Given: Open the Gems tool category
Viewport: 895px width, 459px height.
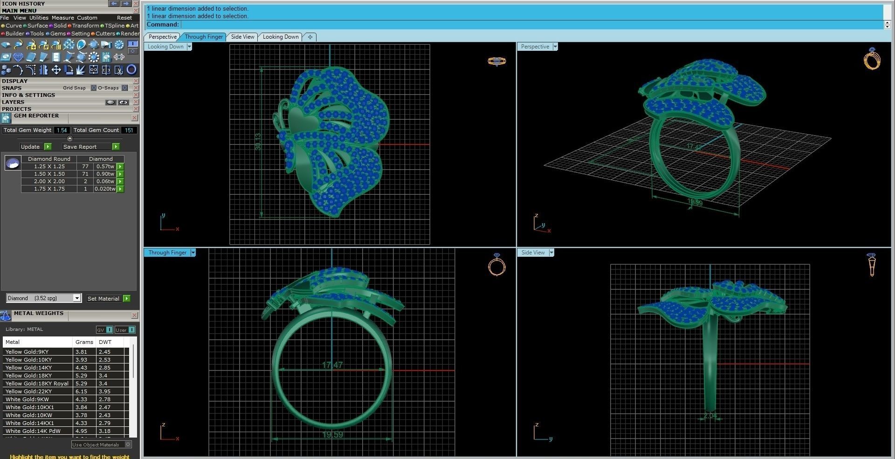Looking at the screenshot, I should pyautogui.click(x=58, y=34).
